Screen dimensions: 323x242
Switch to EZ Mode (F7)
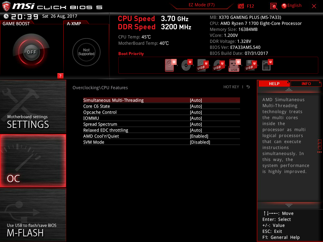[202, 5]
